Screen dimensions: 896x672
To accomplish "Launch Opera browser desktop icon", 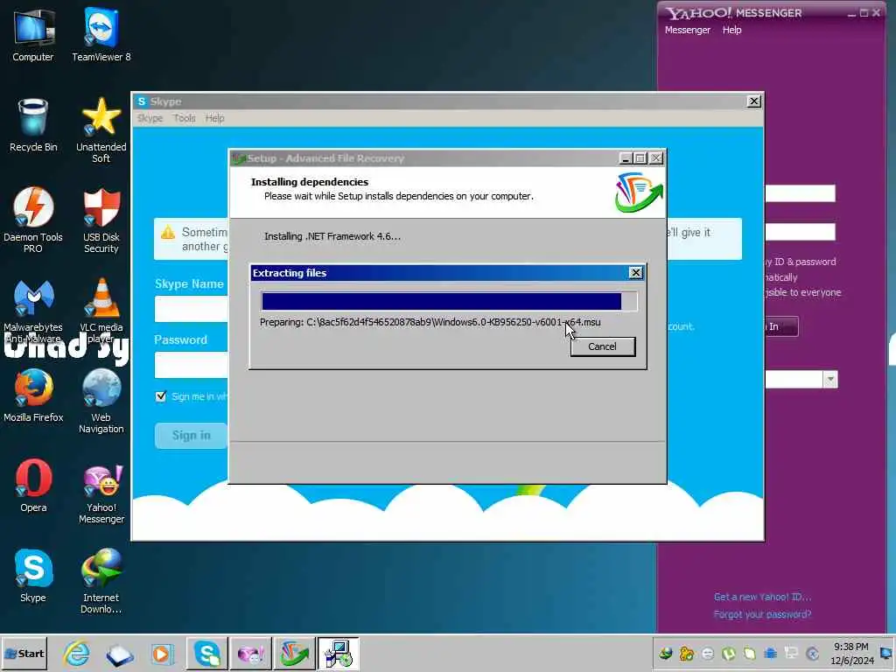I will pyautogui.click(x=33, y=486).
